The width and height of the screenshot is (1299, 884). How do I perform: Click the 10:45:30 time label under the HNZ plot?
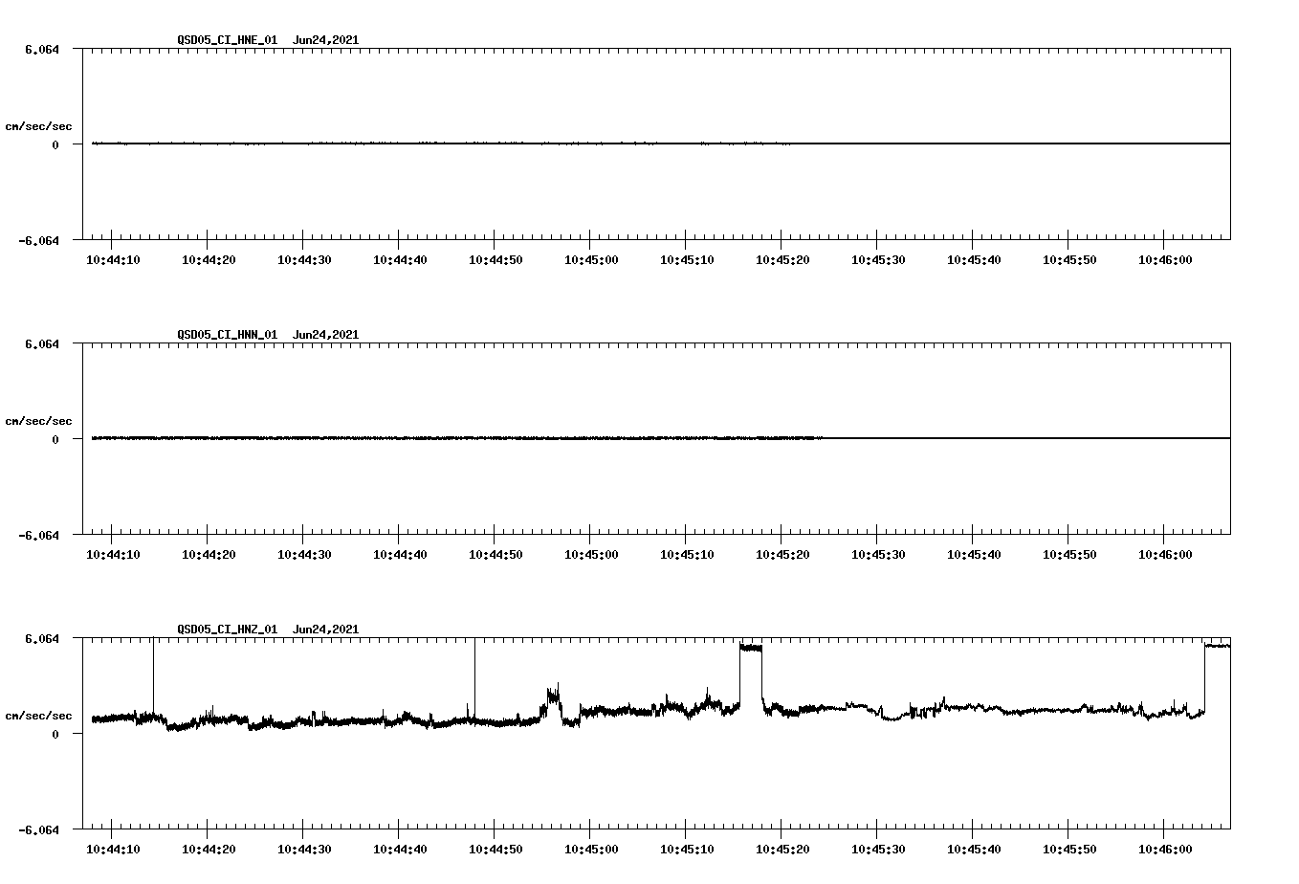click(x=878, y=850)
